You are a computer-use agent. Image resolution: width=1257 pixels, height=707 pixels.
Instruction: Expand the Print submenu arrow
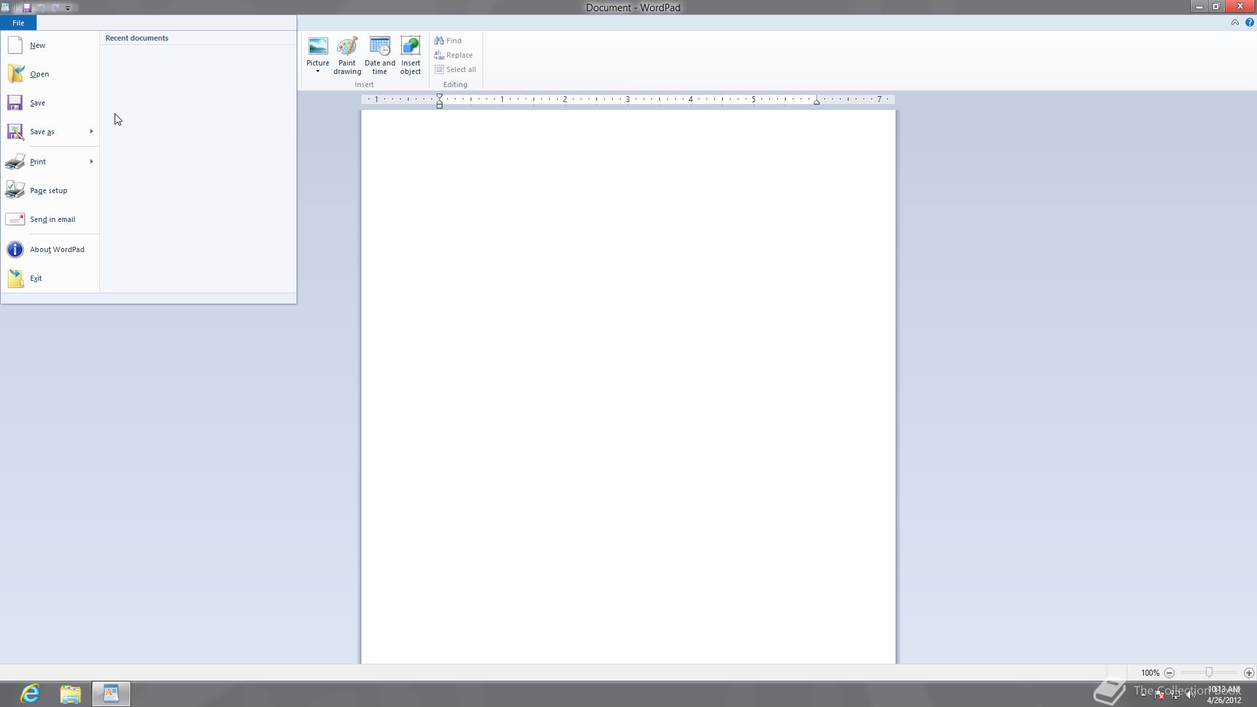click(91, 162)
